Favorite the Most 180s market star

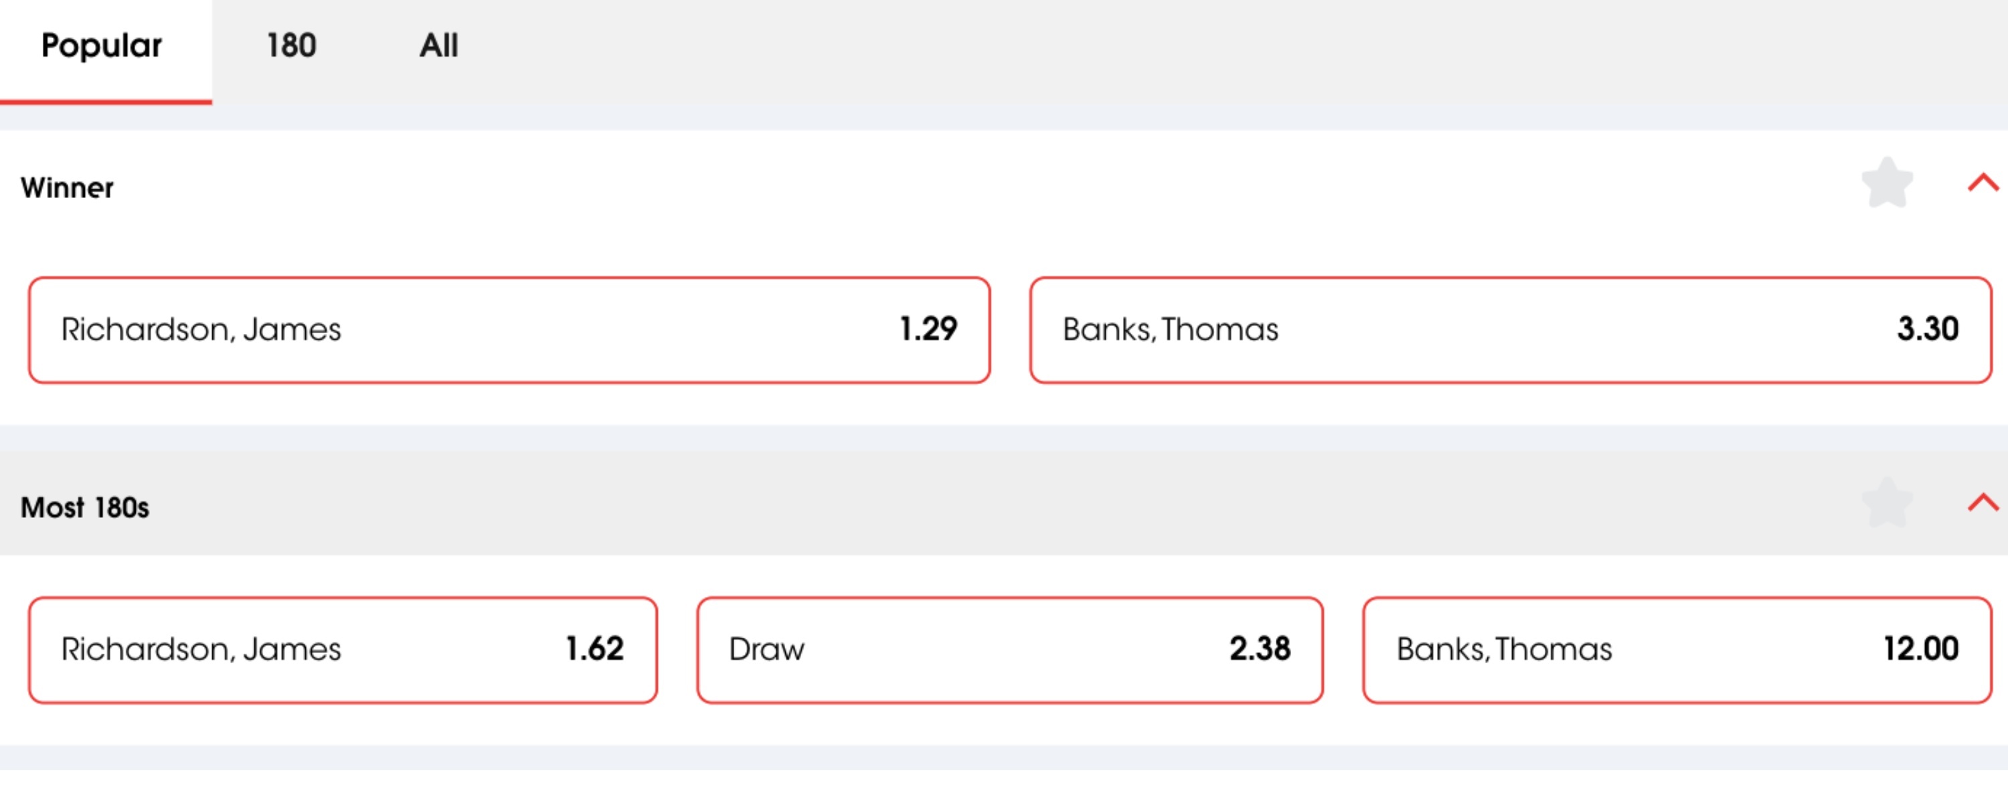[x=1887, y=504]
